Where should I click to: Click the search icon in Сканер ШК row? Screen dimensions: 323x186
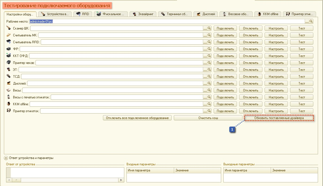tap(209, 28)
